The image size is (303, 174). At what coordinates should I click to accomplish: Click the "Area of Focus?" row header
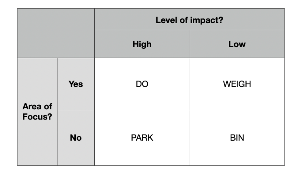point(37,112)
